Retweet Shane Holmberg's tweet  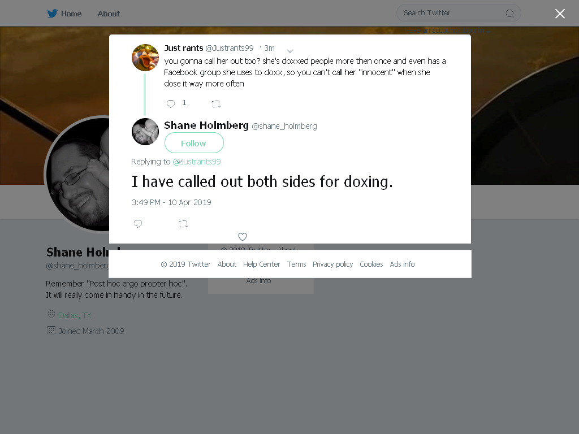184,224
